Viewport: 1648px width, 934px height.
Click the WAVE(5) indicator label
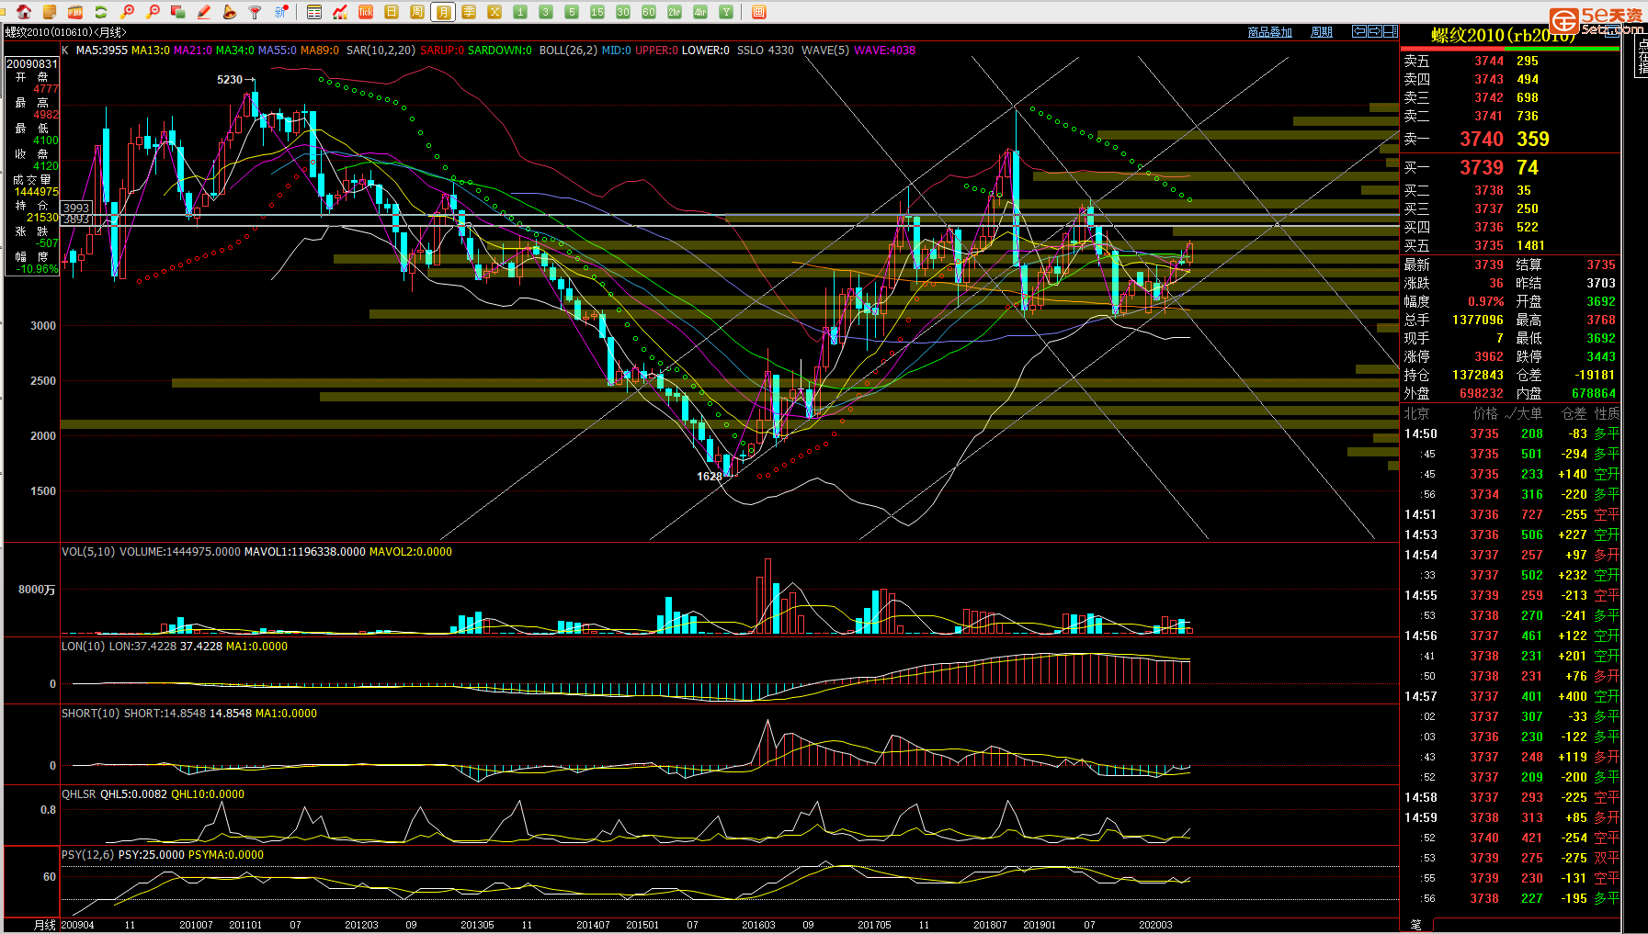pyautogui.click(x=825, y=51)
